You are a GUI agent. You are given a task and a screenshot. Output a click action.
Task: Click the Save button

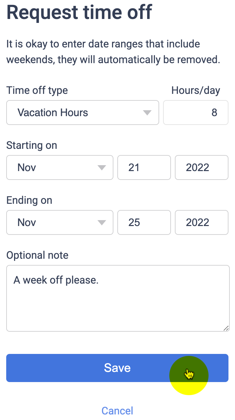[x=117, y=368]
